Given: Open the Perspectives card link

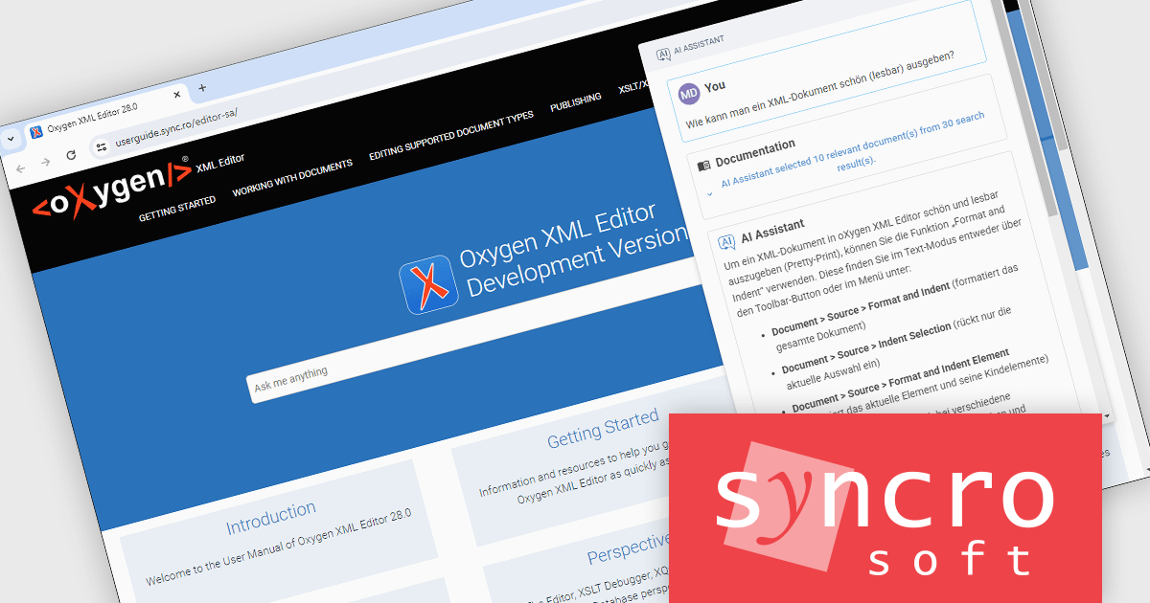Looking at the screenshot, I should click(629, 549).
